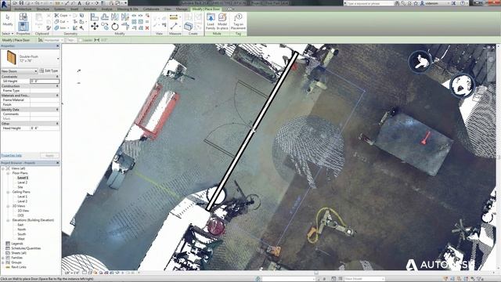Open Type Properties icon above Properties button
Image resolution: width=501 pixels, height=282 pixels.
click(23, 16)
